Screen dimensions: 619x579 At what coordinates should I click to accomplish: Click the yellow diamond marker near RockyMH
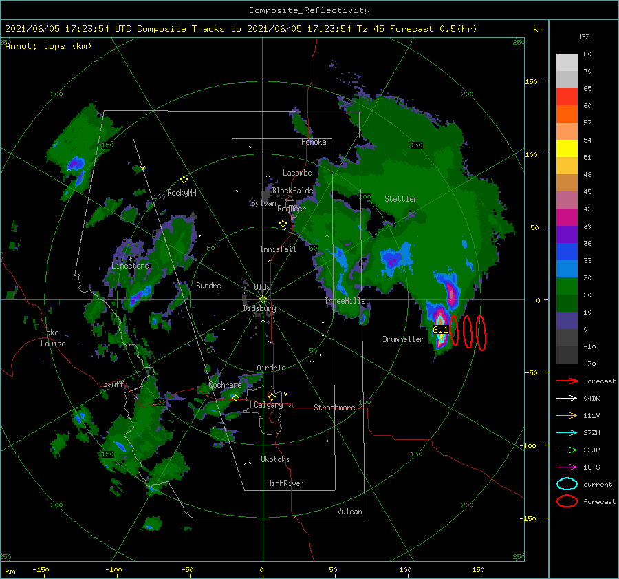pyautogui.click(x=184, y=180)
